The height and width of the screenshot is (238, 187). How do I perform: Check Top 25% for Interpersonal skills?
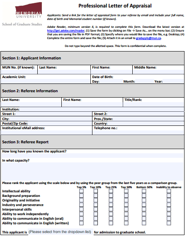coord(111,209)
